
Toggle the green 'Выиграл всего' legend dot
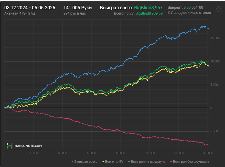[x=72, y=162]
